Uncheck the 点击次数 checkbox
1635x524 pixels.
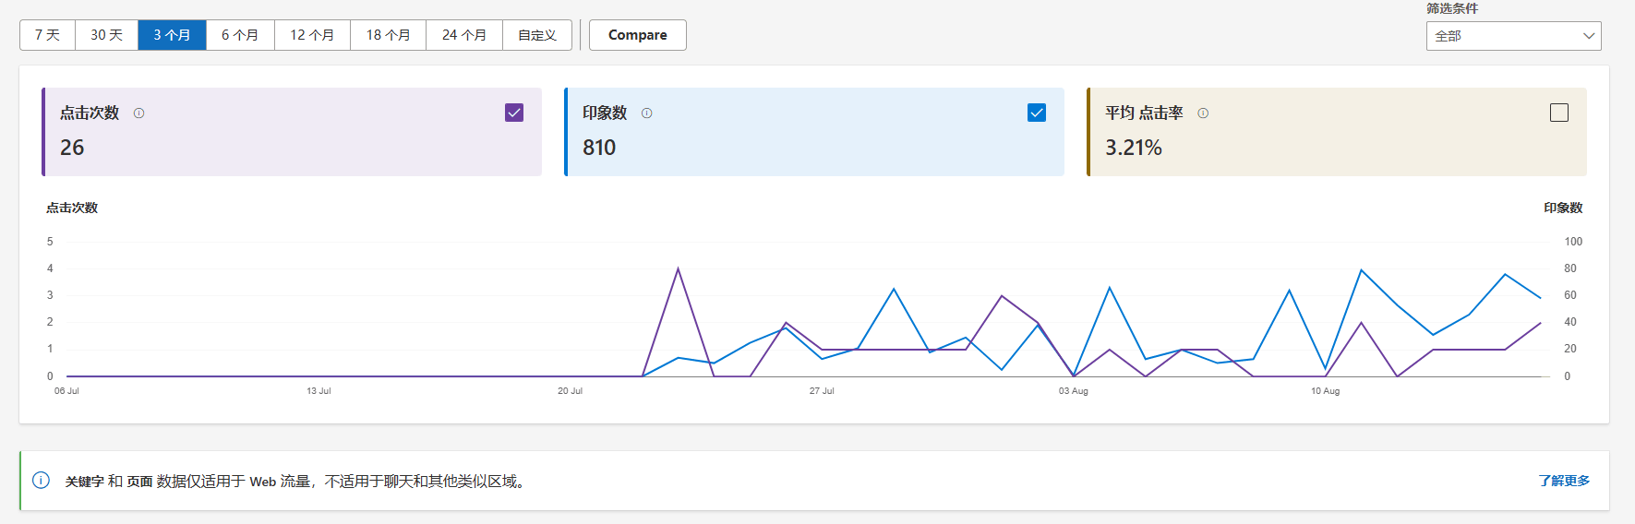pyautogui.click(x=514, y=113)
